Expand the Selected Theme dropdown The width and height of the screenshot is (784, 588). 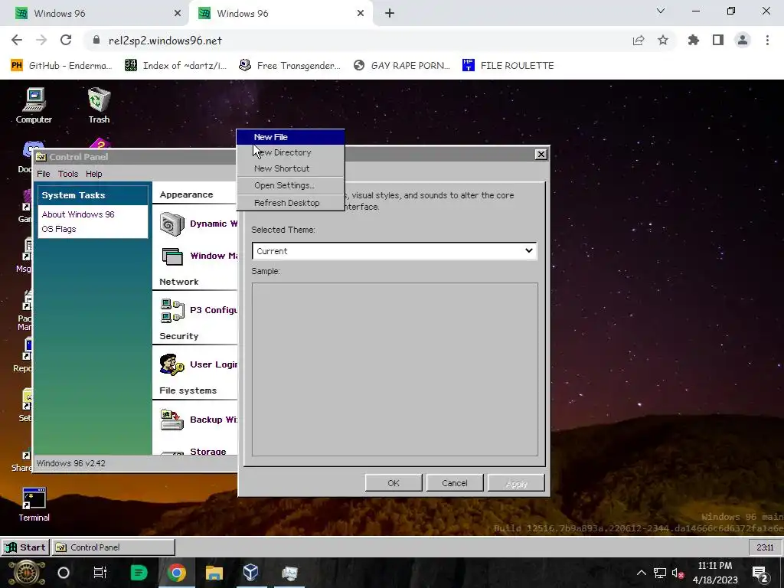click(x=394, y=251)
